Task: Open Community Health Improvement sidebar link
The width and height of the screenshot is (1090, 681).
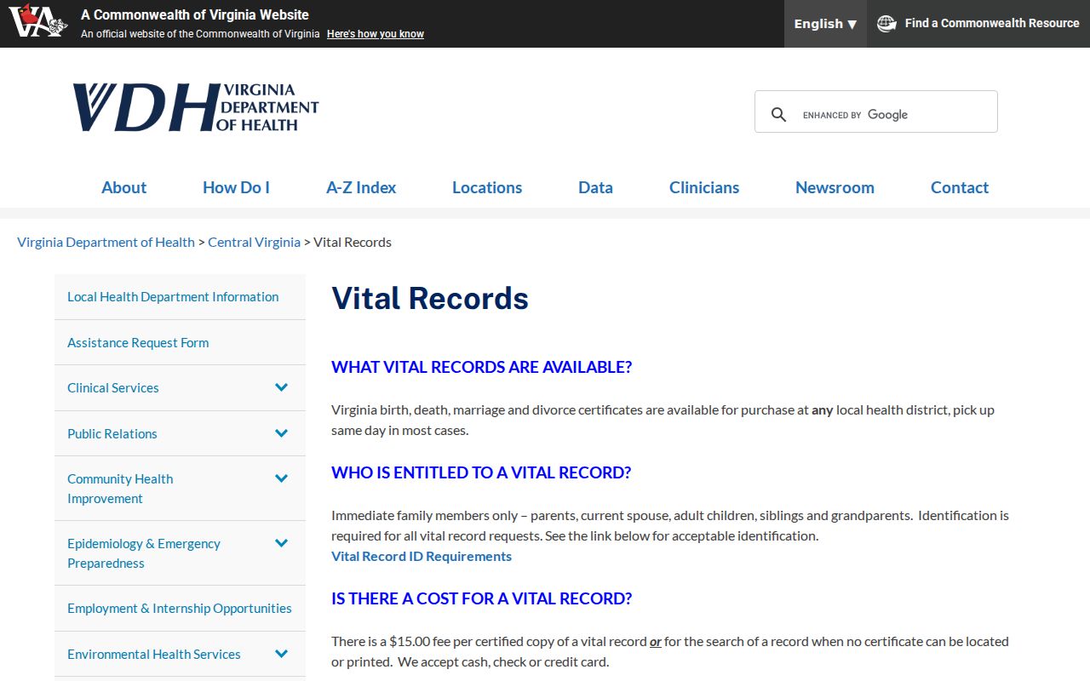Action: click(x=120, y=489)
